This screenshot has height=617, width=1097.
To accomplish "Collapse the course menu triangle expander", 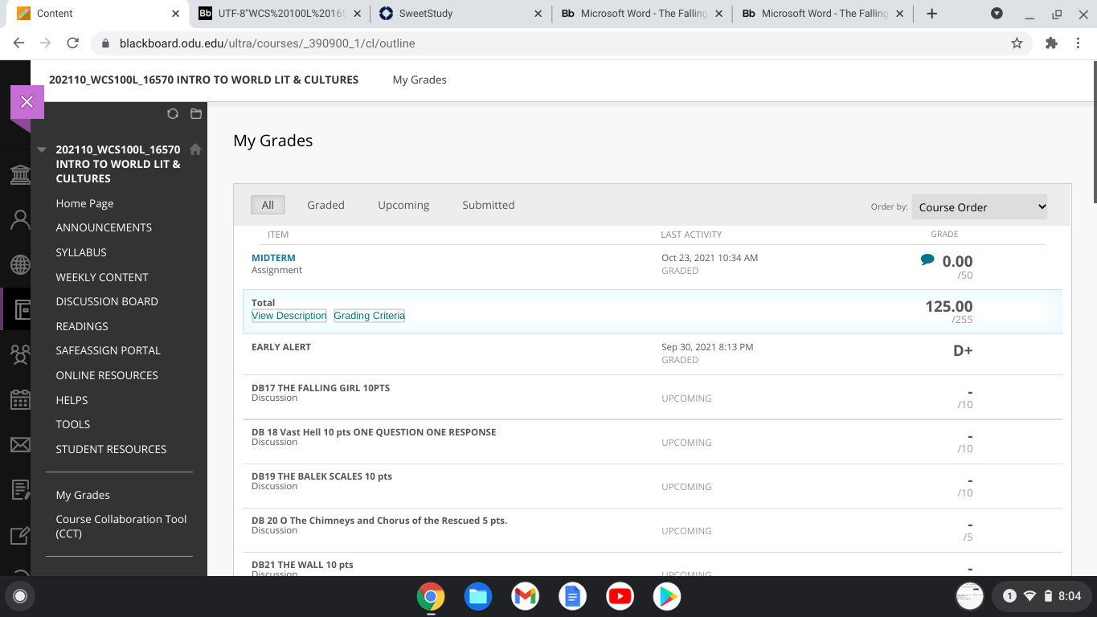I will point(42,149).
